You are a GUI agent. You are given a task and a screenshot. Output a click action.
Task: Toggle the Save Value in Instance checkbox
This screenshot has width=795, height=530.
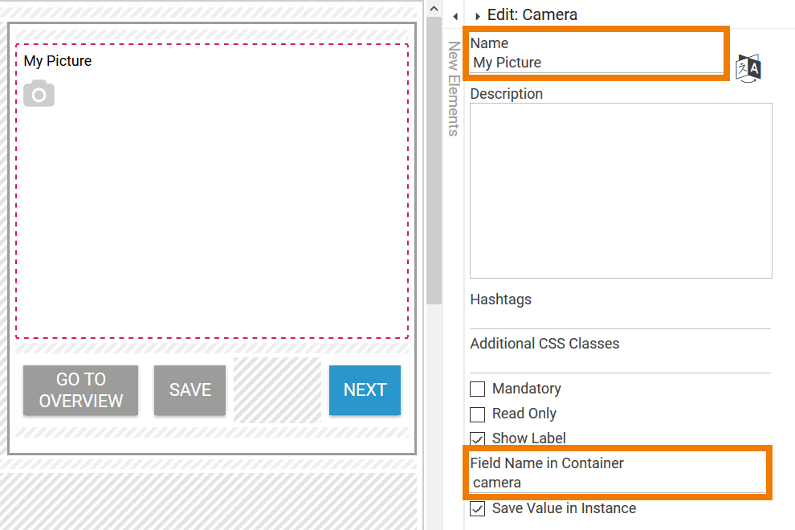pyautogui.click(x=478, y=509)
